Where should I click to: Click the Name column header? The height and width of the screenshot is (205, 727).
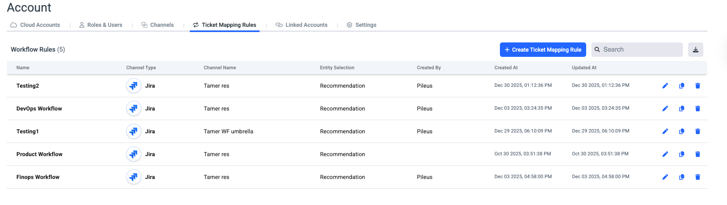[x=23, y=68]
